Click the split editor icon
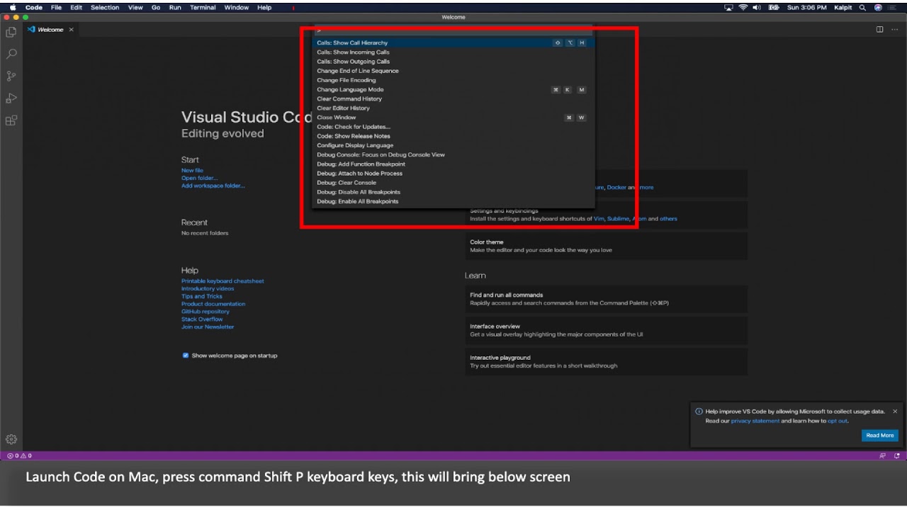 (x=879, y=30)
